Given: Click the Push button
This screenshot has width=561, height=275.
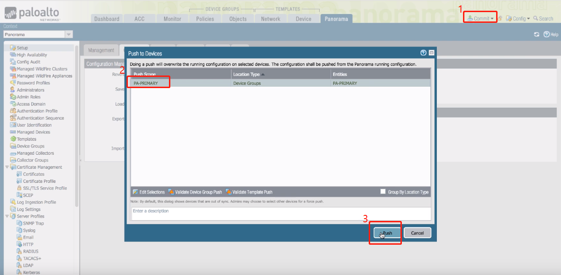Looking at the screenshot, I should [387, 233].
